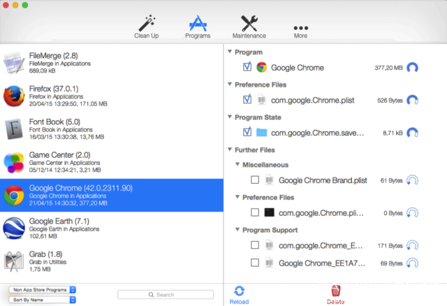This screenshot has width=447, height=306.
Task: Collapse the top Preference Files section
Action: tap(230, 84)
